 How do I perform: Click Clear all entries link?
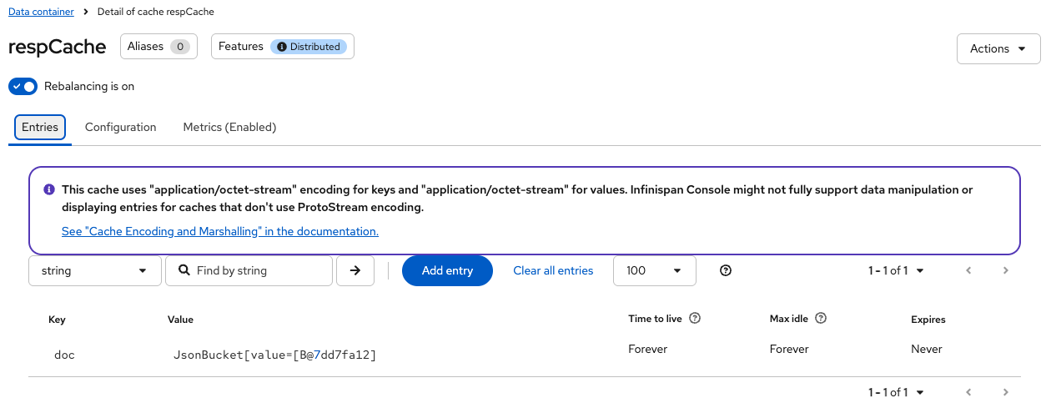pyautogui.click(x=553, y=270)
